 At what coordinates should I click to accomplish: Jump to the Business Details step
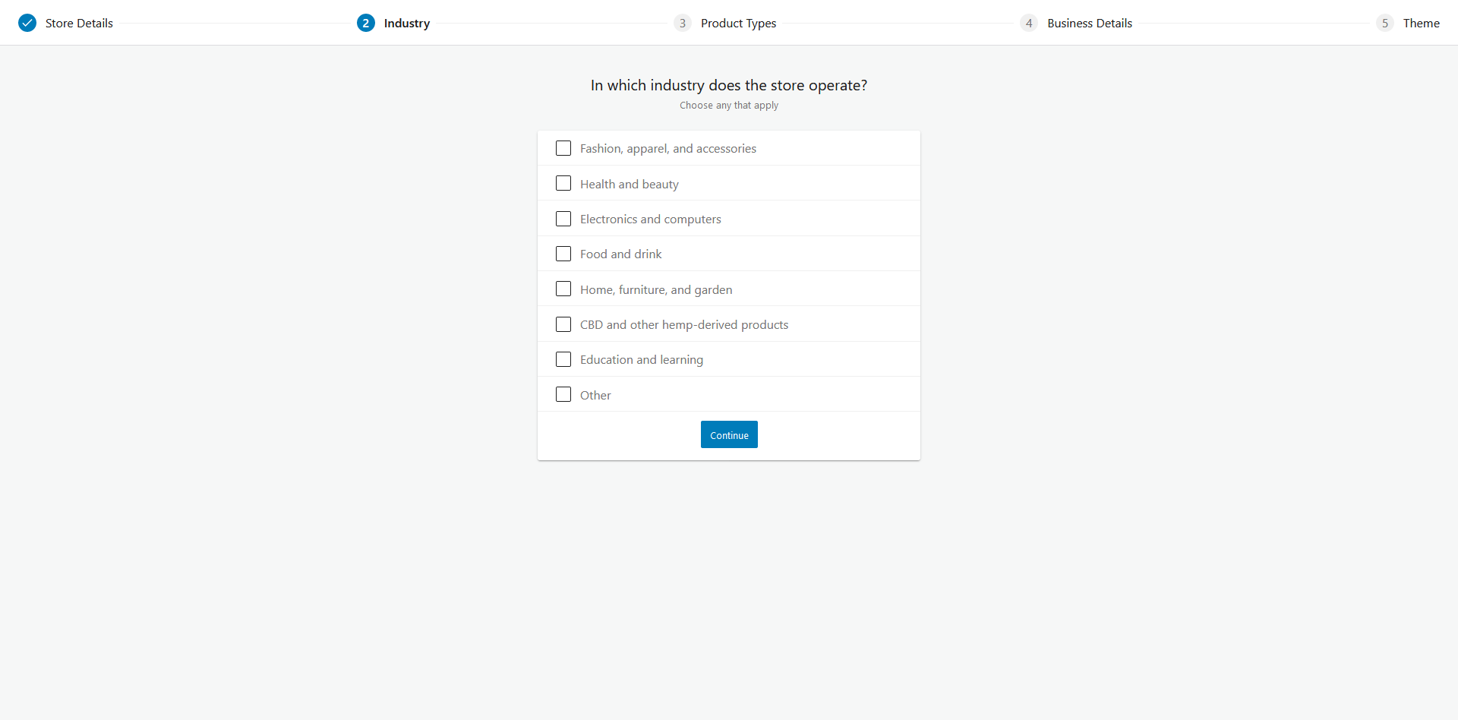1090,23
